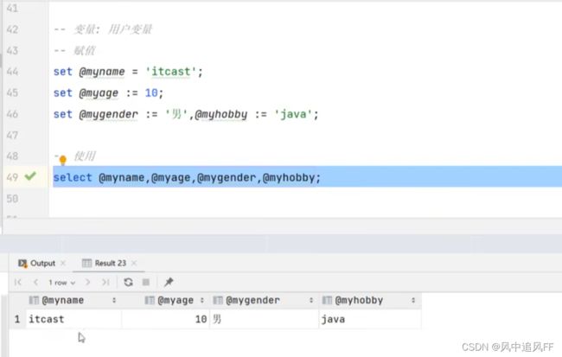Select the 'java' result cell

pos(370,319)
